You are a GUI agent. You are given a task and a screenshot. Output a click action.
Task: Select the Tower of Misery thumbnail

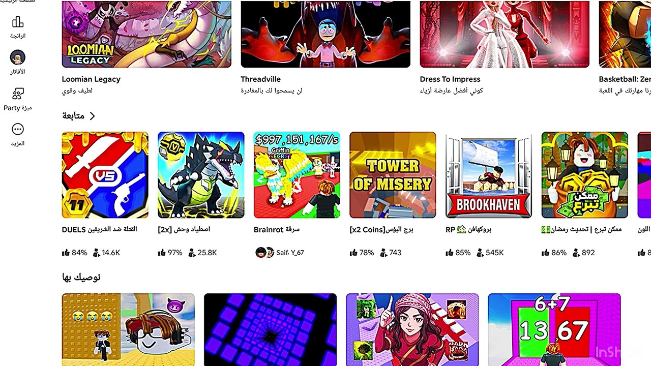393,175
